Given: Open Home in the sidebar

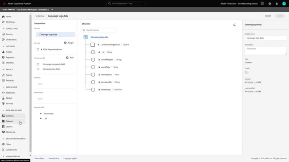Looking at the screenshot, I should tap(8, 17).
